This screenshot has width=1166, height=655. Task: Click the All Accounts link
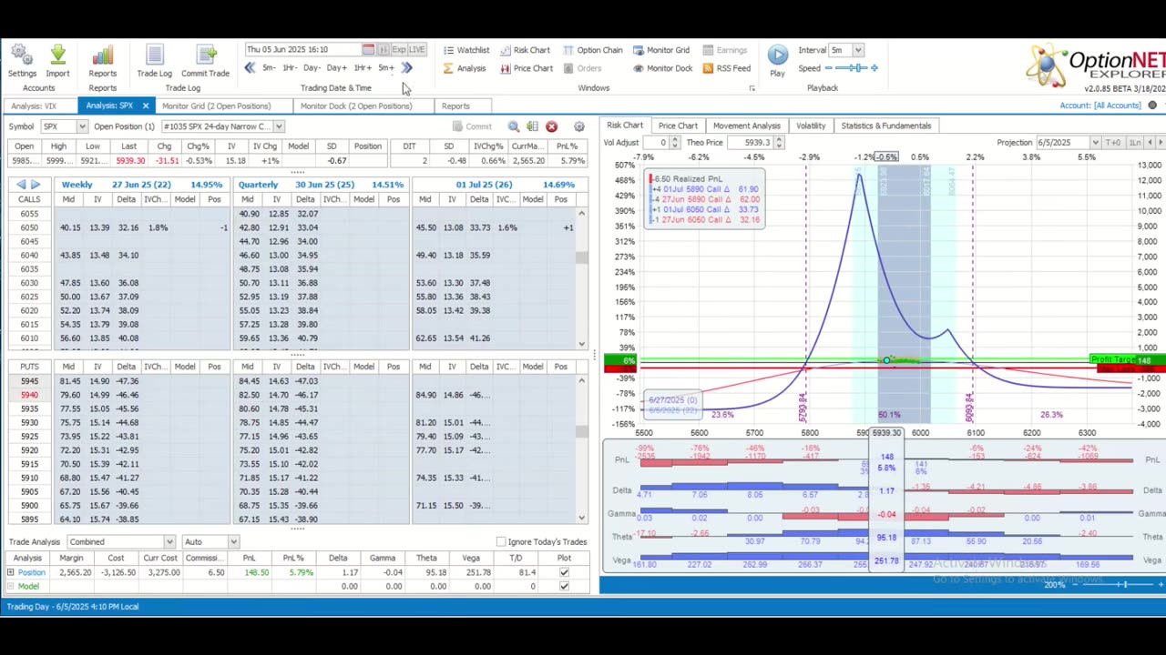1118,106
